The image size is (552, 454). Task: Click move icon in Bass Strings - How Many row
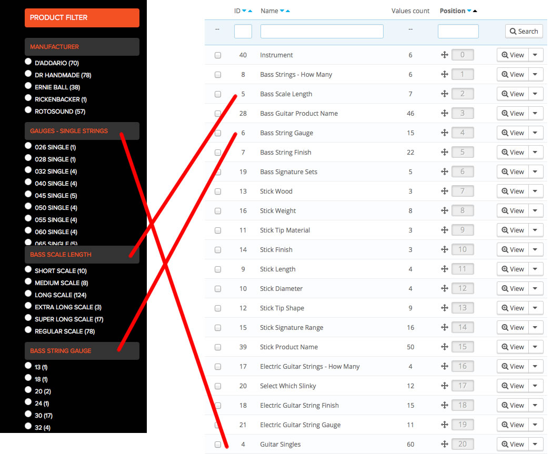coord(445,74)
